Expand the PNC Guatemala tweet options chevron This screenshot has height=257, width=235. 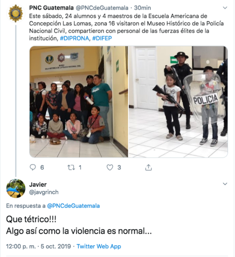[x=225, y=8]
